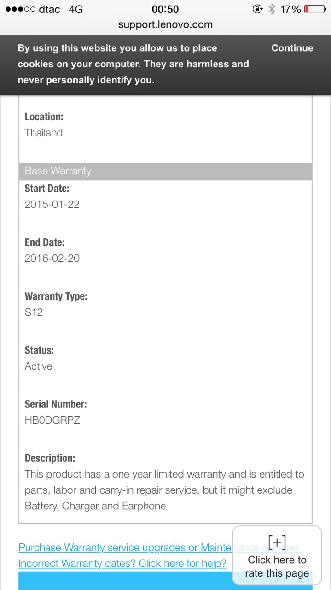Tap the Bluetooth status icon
331x590 pixels.
[x=272, y=9]
